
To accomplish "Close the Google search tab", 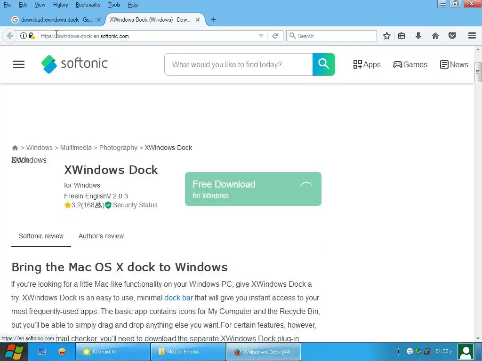I will coord(99,20).
